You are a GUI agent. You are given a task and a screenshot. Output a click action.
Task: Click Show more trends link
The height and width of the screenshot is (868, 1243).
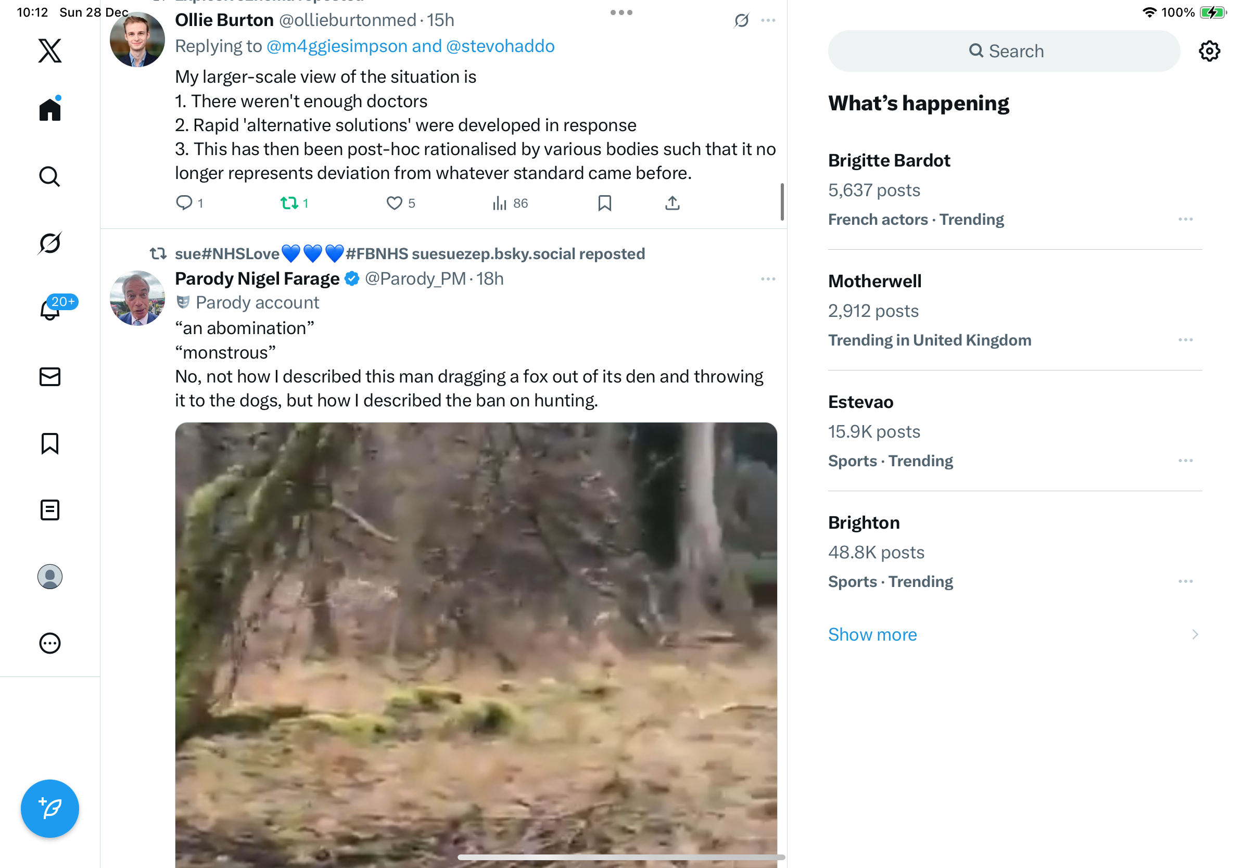[872, 634]
